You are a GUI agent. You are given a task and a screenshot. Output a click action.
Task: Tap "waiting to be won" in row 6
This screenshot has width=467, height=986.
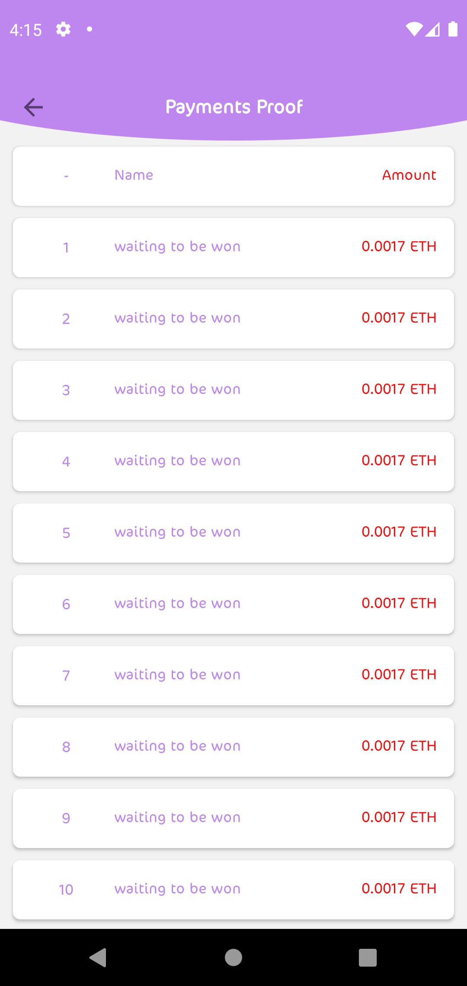click(177, 604)
